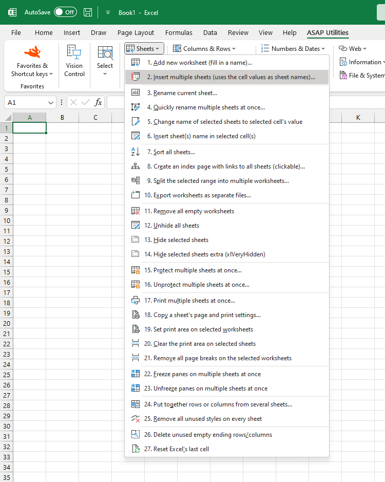Select Hide selected sheets extra (xlVeryHidden)

pos(227,254)
